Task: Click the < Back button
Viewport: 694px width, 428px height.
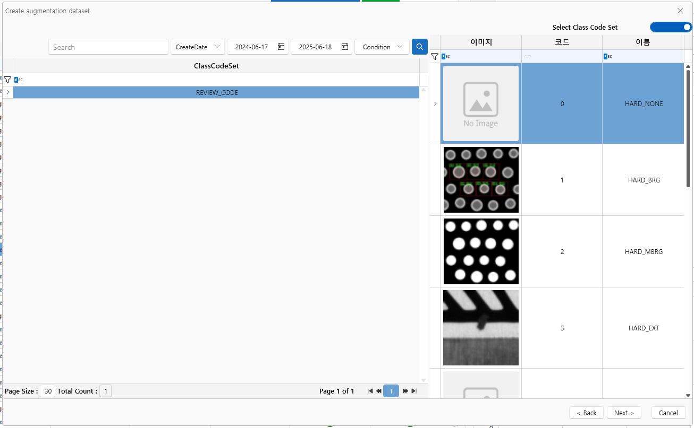Action: click(586, 413)
